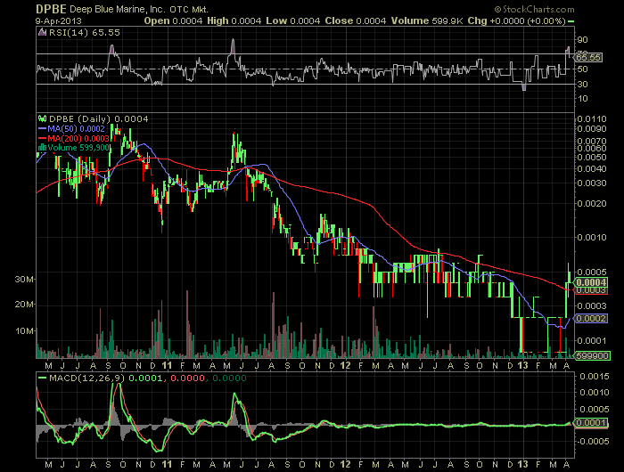The width and height of the screenshot is (624, 472).
Task: Click the 599900 volume axis tag
Action: pos(592,356)
